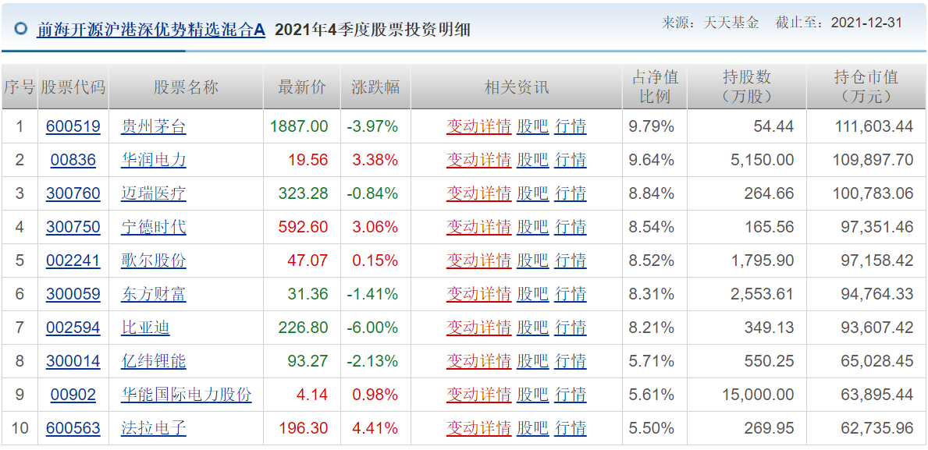Open 行情 for 亿纬锂能
The width and height of the screenshot is (928, 450).
(x=571, y=361)
